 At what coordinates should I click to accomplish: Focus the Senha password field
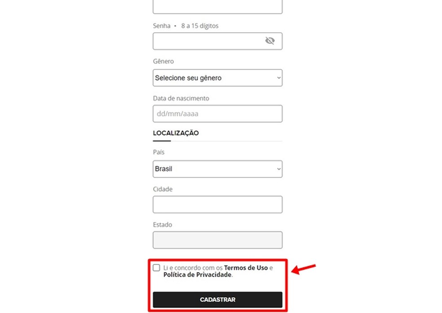point(207,41)
